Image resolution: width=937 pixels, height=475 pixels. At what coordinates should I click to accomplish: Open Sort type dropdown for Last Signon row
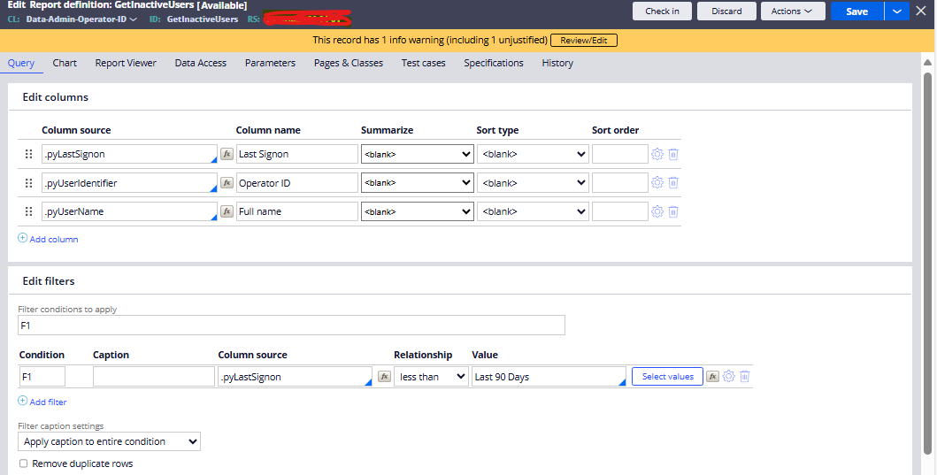[x=533, y=154]
